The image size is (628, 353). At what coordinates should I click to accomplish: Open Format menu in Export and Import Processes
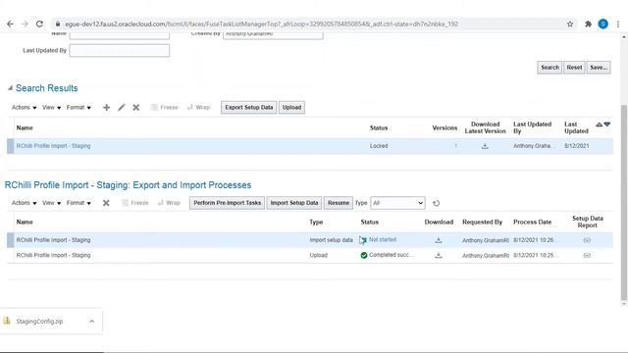(78, 203)
